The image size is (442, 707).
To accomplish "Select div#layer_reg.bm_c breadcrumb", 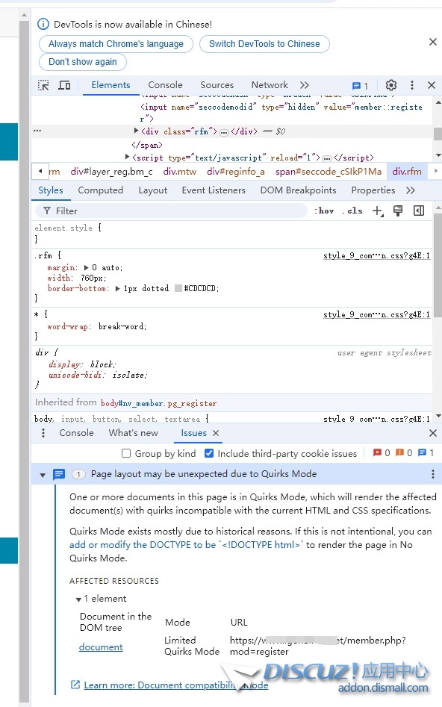I will pos(111,172).
